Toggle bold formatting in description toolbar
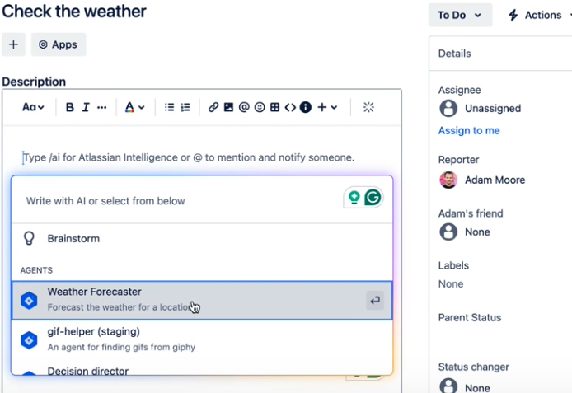The width and height of the screenshot is (572, 393). tap(70, 107)
